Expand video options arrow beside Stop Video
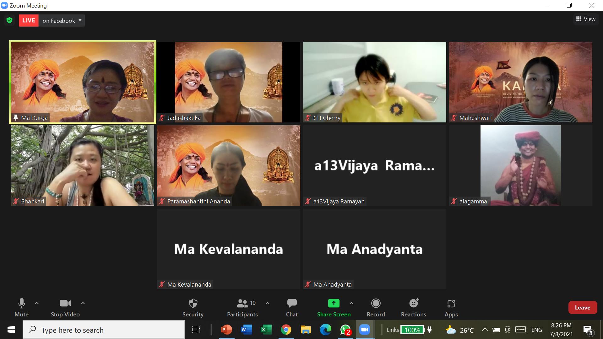The width and height of the screenshot is (603, 339). [x=83, y=303]
